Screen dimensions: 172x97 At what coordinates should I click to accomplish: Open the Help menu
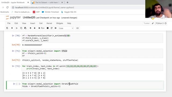[69, 23]
